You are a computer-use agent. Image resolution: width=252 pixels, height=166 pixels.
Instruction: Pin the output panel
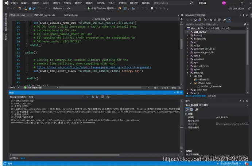(x=178, y=92)
